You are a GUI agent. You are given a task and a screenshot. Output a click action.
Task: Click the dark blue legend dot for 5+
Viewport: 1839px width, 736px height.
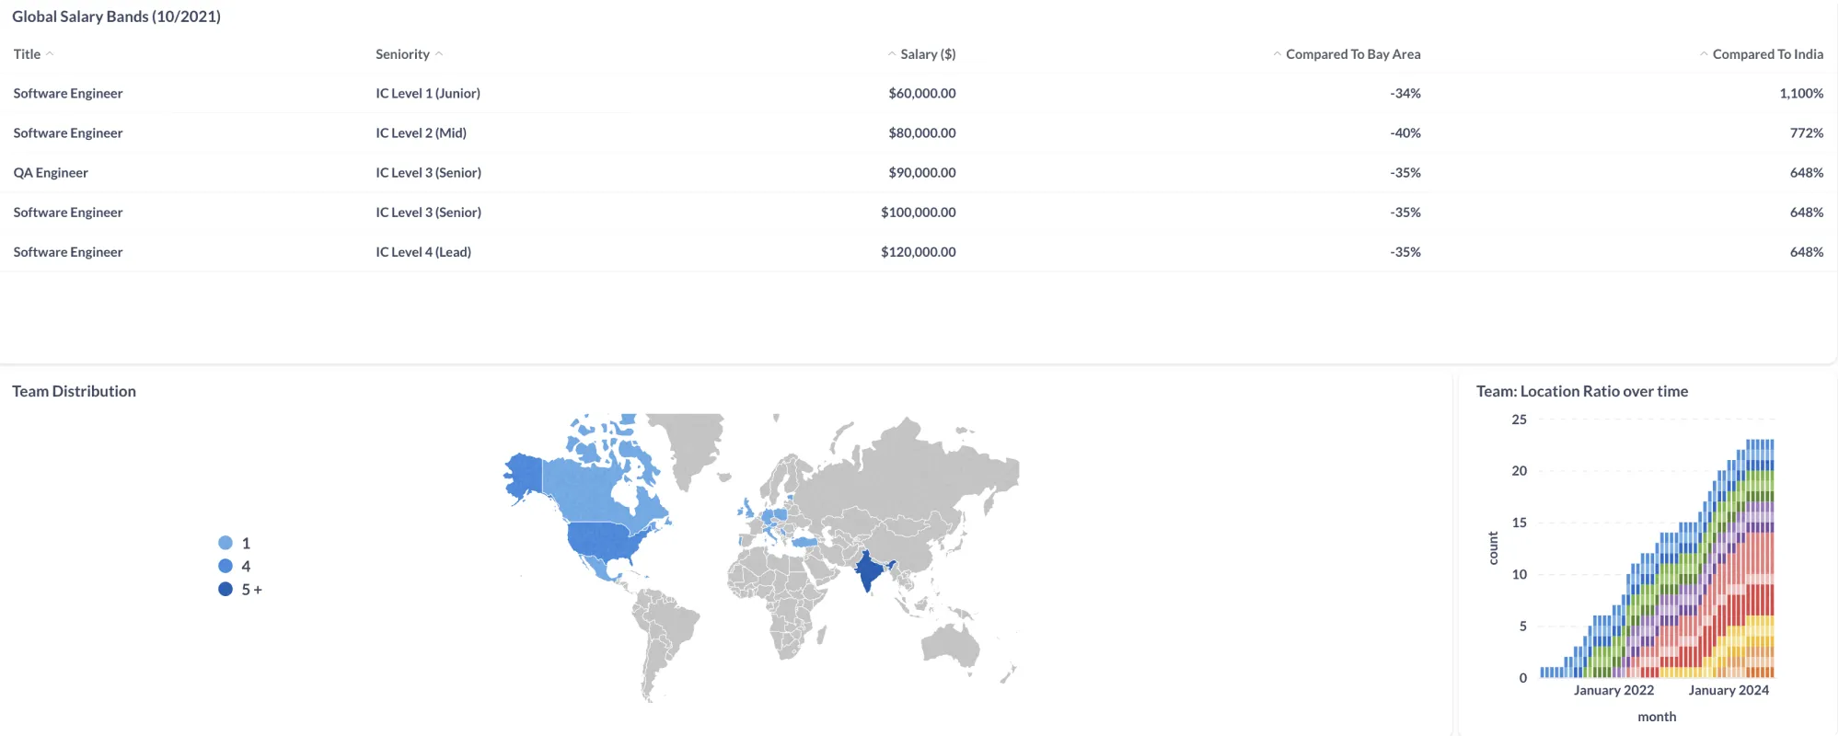tap(226, 589)
